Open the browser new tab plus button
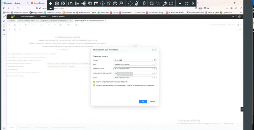 point(202,3)
